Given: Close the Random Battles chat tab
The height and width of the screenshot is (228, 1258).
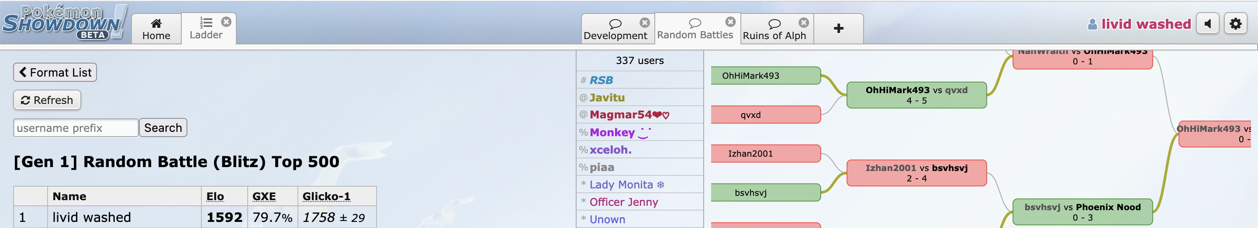Looking at the screenshot, I should coord(730,22).
